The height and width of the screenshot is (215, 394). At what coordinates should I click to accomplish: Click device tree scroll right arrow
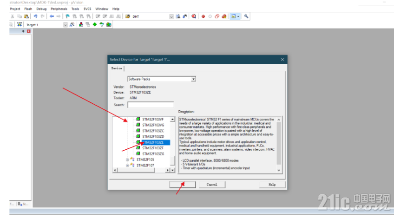168,170
